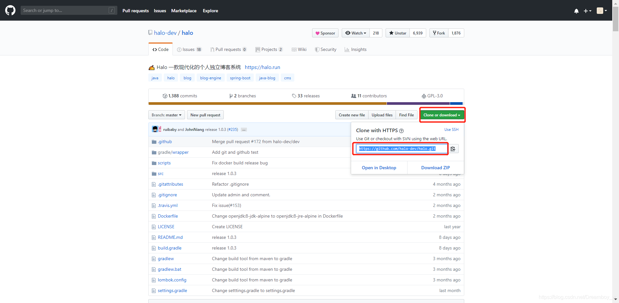Open the GPL-3.0 license link
619x303 pixels.
[x=432, y=96]
